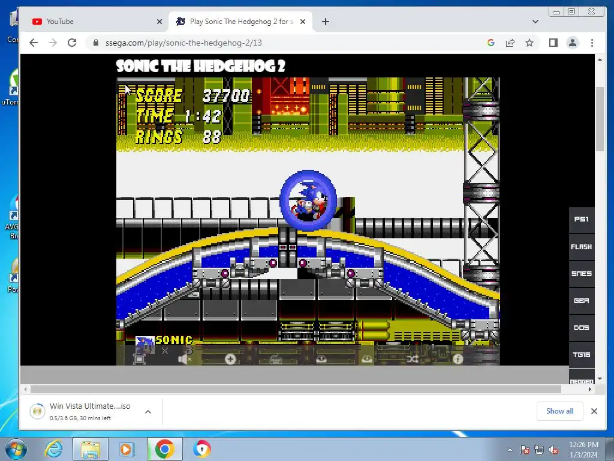Click the Chrome taskbar button
614x461 pixels.
[x=164, y=449]
